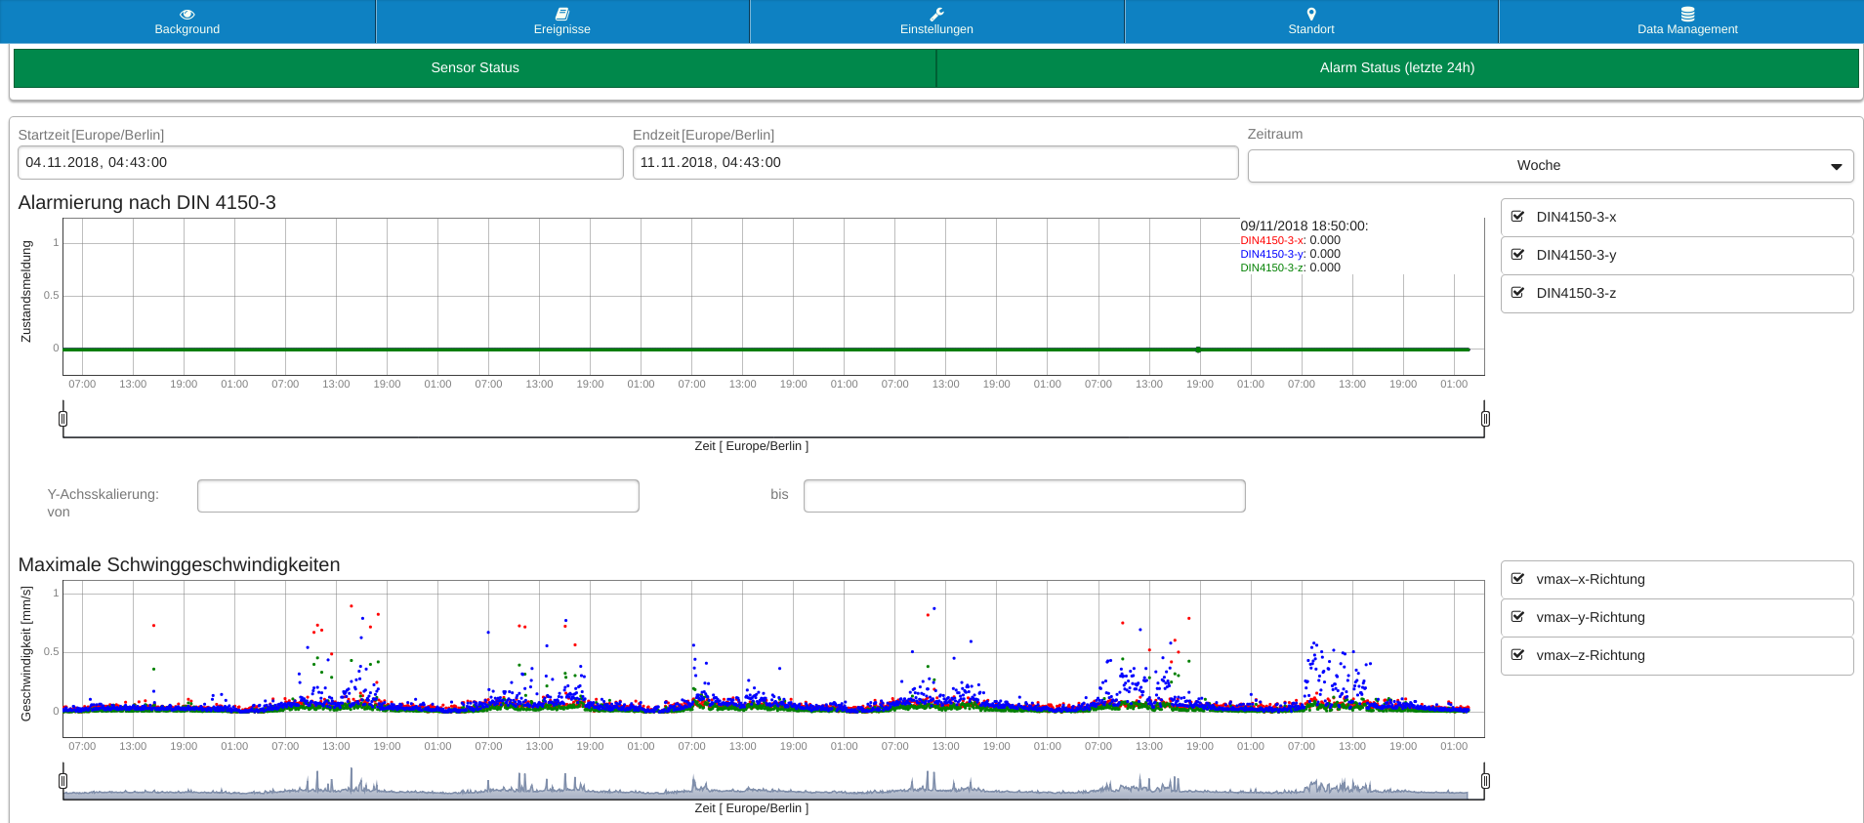Click the Sensor Status button
Image resolution: width=1864 pixels, height=823 pixels.
pos(475,67)
